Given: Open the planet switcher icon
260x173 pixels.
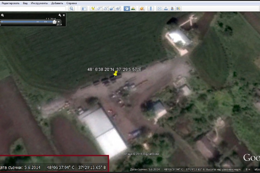Looking at the screenshot, I should (142, 9).
